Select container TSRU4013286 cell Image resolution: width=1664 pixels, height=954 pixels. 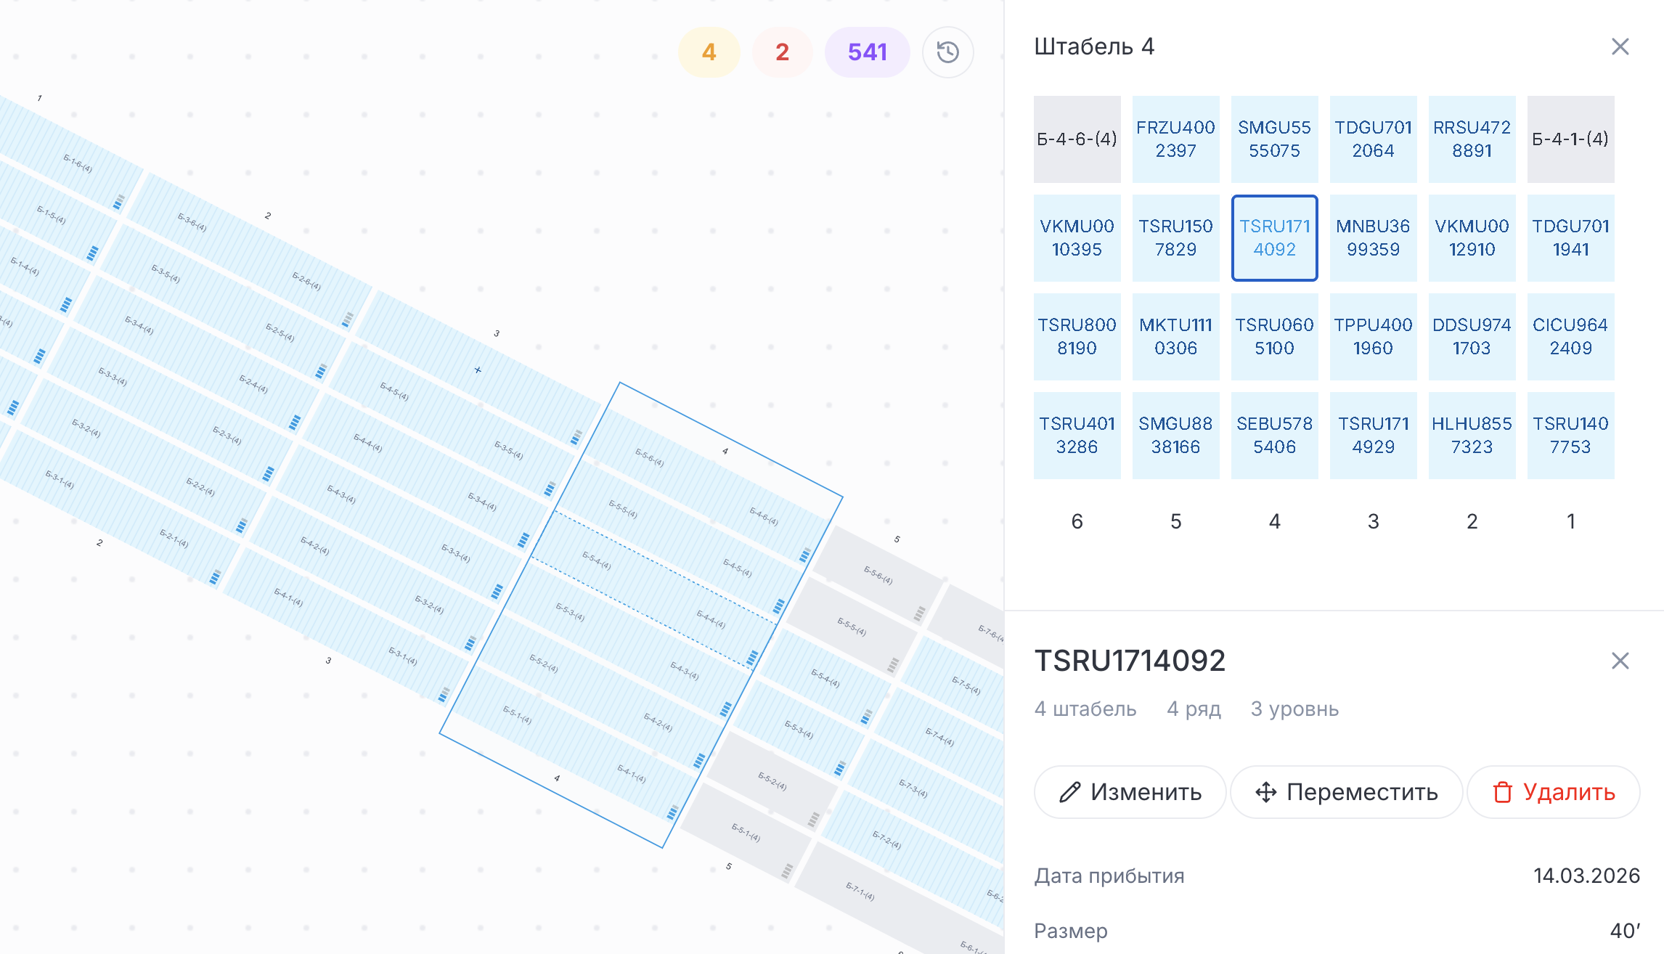coord(1077,436)
